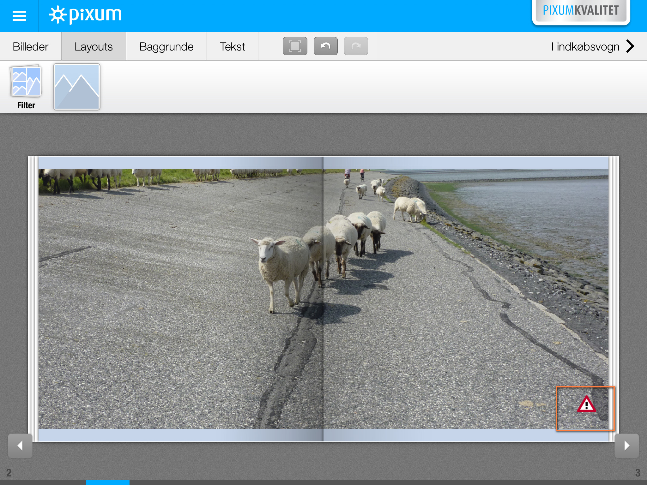Click the redo arrow button

click(356, 46)
